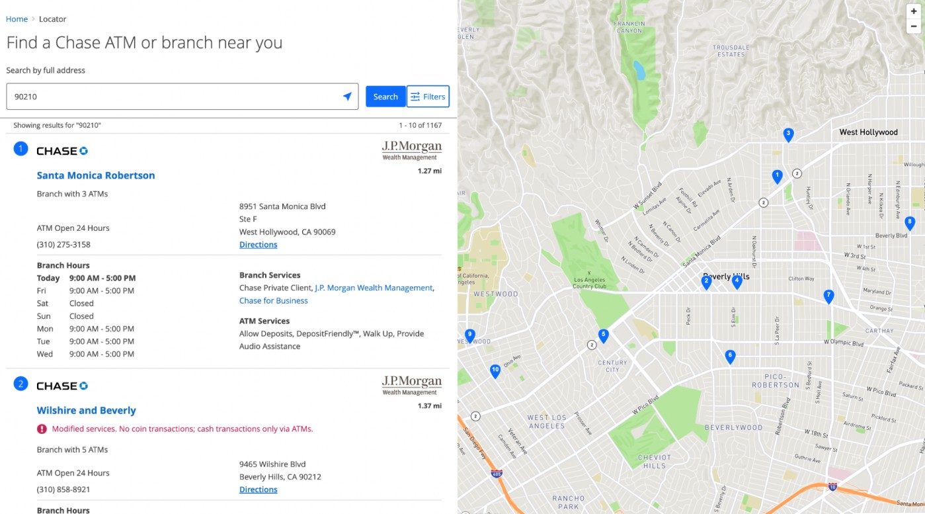Viewport: 925px width, 514px height.
Task: Click map pin number 3
Action: click(x=788, y=135)
